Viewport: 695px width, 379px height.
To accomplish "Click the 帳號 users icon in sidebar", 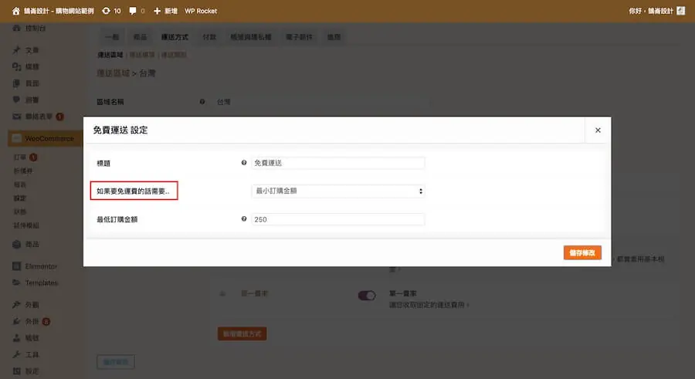I will click(16, 338).
